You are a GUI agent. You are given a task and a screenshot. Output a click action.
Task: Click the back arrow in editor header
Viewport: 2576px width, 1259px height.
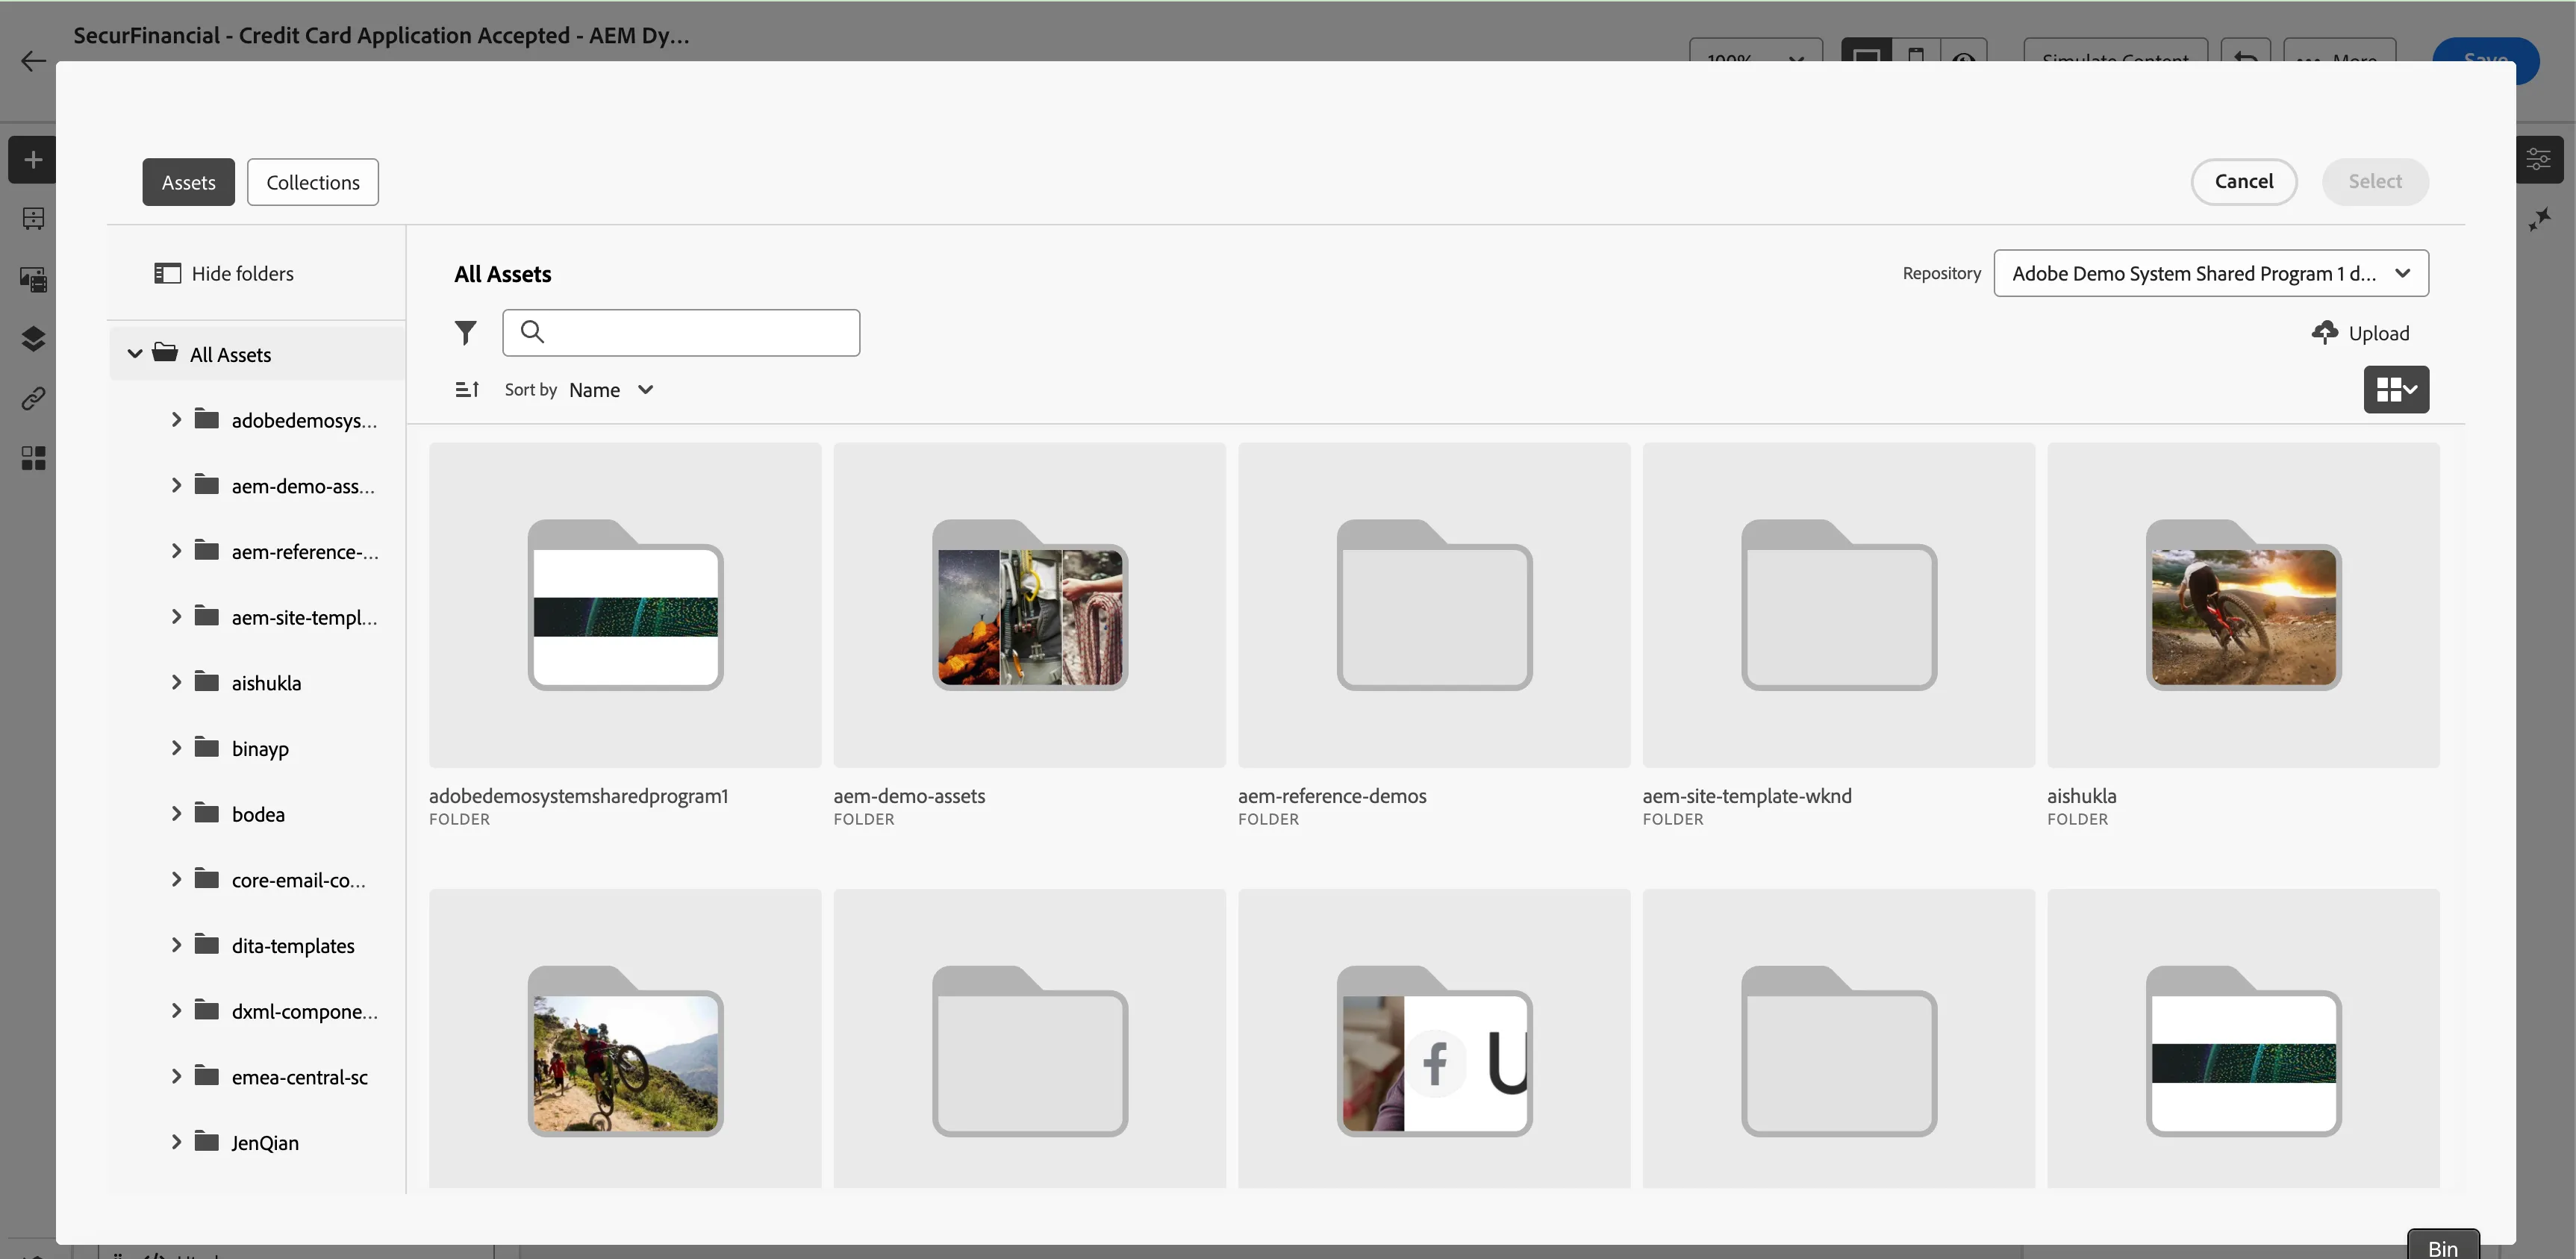click(33, 61)
